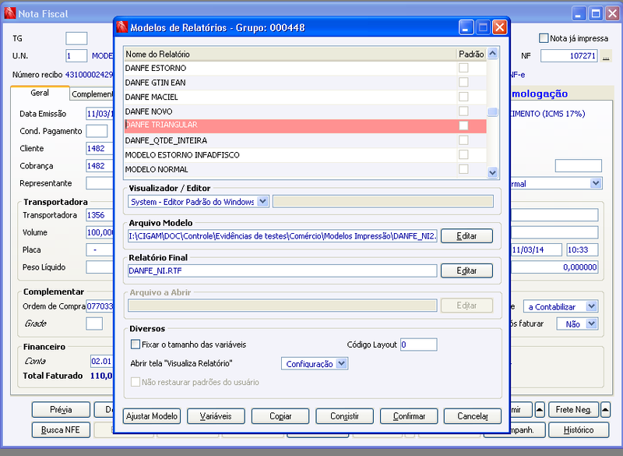Click Editar button for Arquivo Modelo
Viewport: 623px width, 456px height.
pyautogui.click(x=466, y=235)
